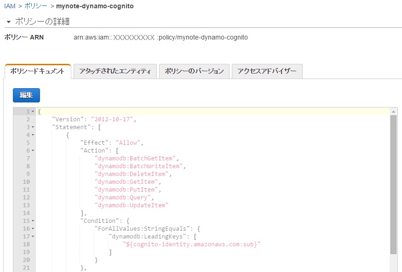Click the editor vertical scrollbar thumb
Screen dimensions: 402x272
pyautogui.click(x=393, y=184)
